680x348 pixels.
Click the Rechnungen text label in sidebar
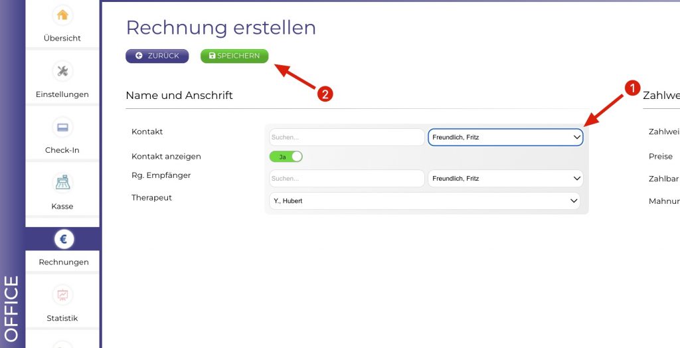(x=63, y=262)
